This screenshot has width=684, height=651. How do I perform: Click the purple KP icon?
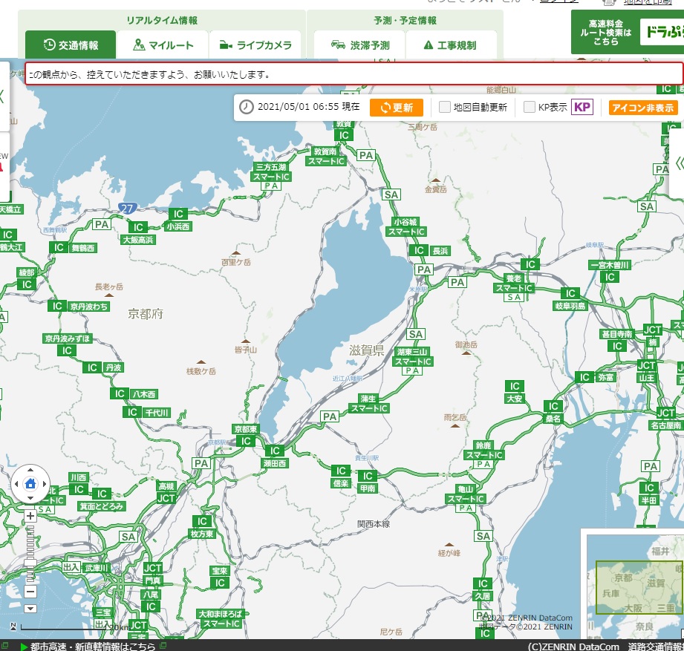[582, 107]
